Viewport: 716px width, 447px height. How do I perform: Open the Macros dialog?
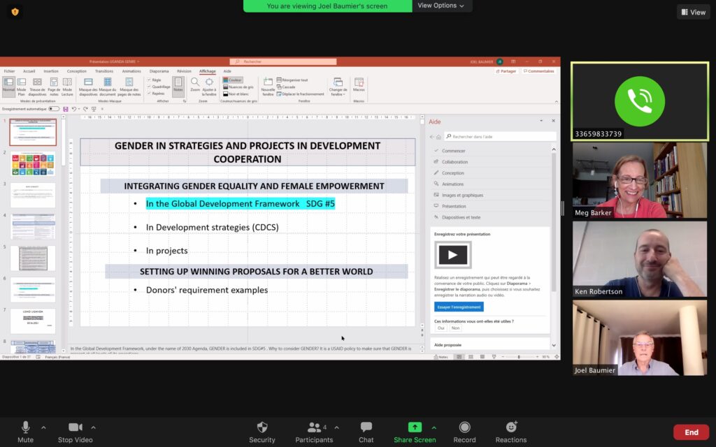coord(359,85)
